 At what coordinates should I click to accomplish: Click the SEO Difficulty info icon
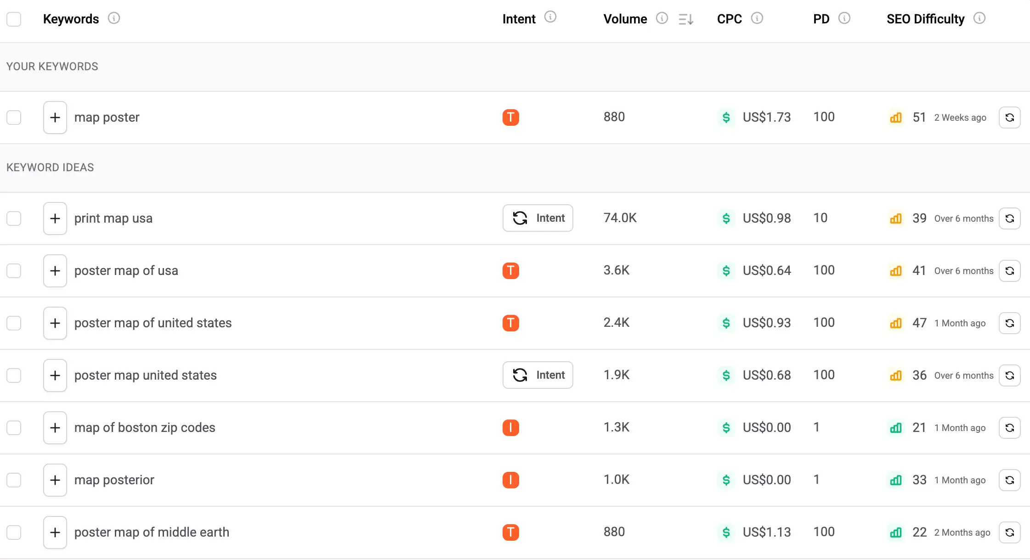(x=979, y=18)
